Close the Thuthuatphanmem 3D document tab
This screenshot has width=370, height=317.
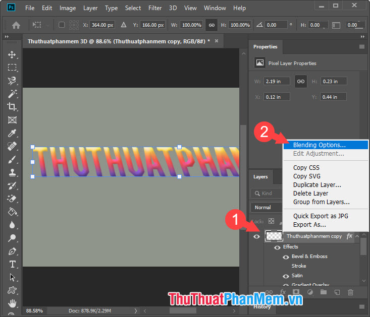point(217,41)
